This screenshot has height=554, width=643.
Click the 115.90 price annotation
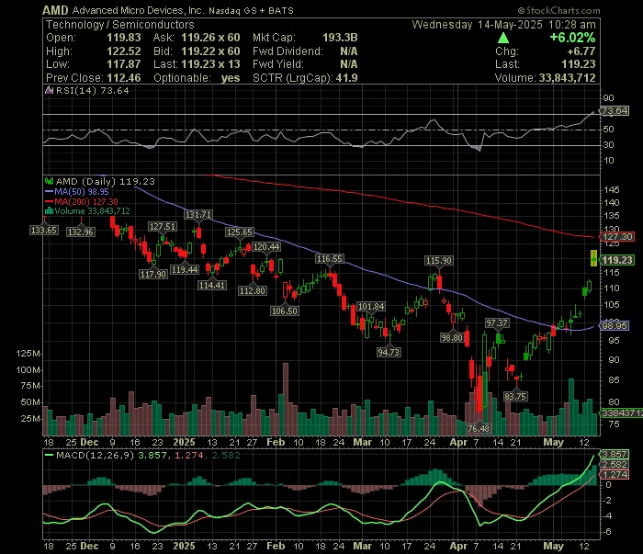(x=439, y=260)
